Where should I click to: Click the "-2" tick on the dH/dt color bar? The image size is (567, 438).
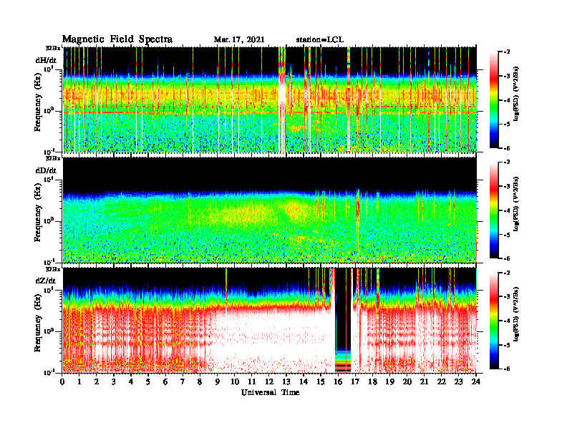507,52
